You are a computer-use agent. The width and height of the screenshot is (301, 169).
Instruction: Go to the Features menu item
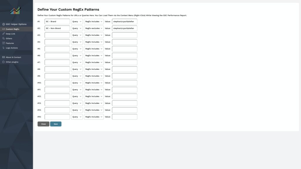point(10,43)
